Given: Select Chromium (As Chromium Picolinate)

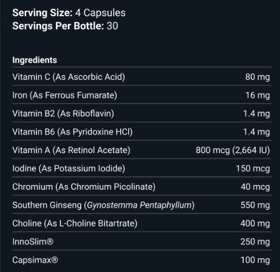Looking at the screenshot, I should (x=84, y=187).
